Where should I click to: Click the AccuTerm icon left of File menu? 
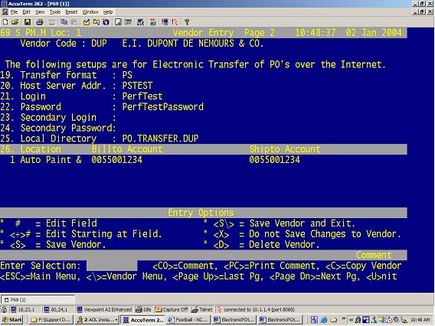(5, 12)
